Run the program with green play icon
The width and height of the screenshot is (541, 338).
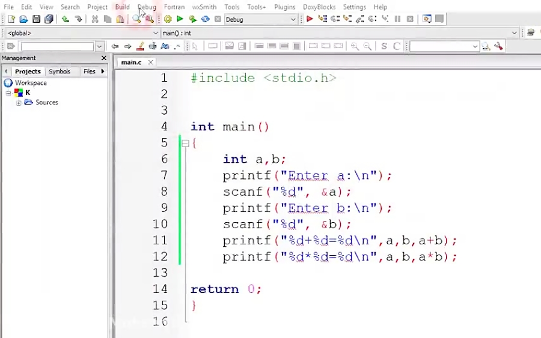[x=180, y=19]
